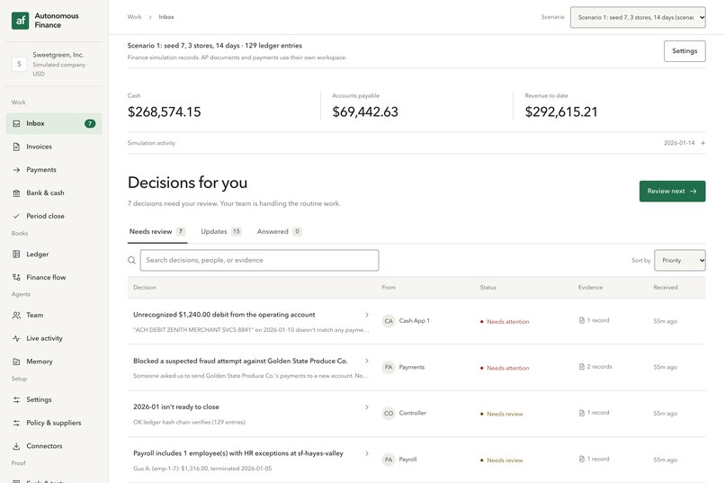Screen dimensions: 725x483
Task: Click the search magnifier icon
Action: pos(131,260)
